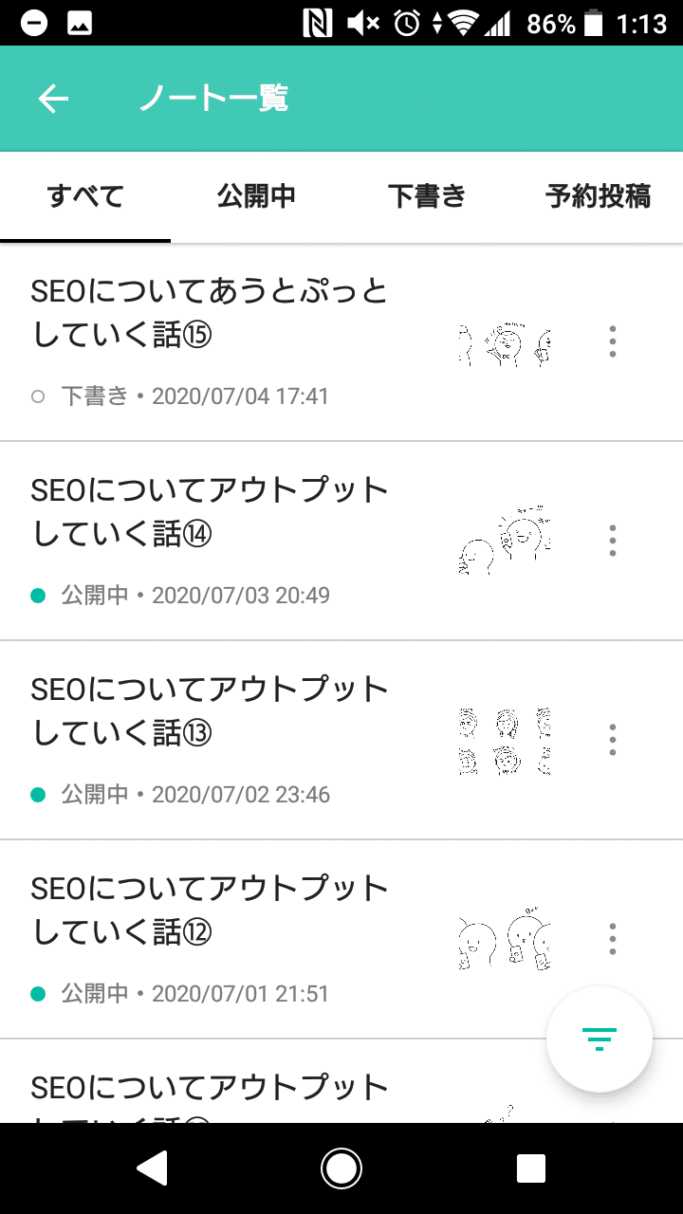Tap the Android back navigation triangle
This screenshot has width=683, height=1214.
(153, 1168)
